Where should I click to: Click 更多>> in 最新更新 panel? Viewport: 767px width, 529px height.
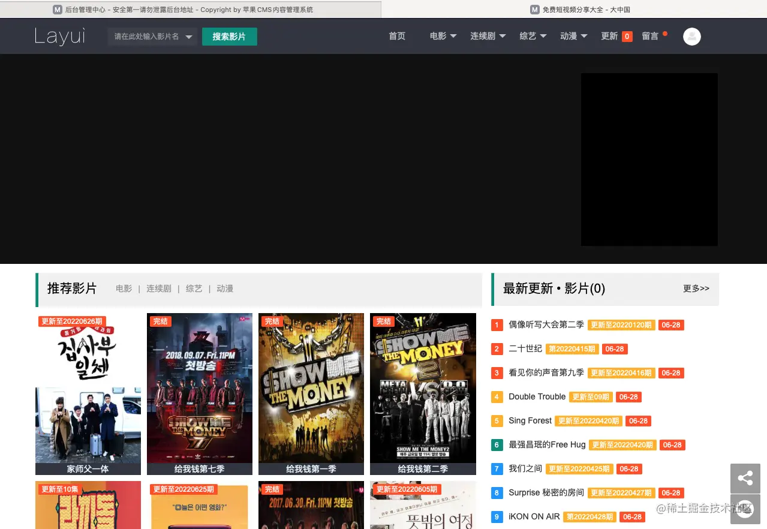pos(696,288)
